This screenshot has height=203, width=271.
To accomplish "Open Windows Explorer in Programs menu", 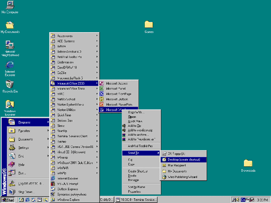I will (75, 200).
